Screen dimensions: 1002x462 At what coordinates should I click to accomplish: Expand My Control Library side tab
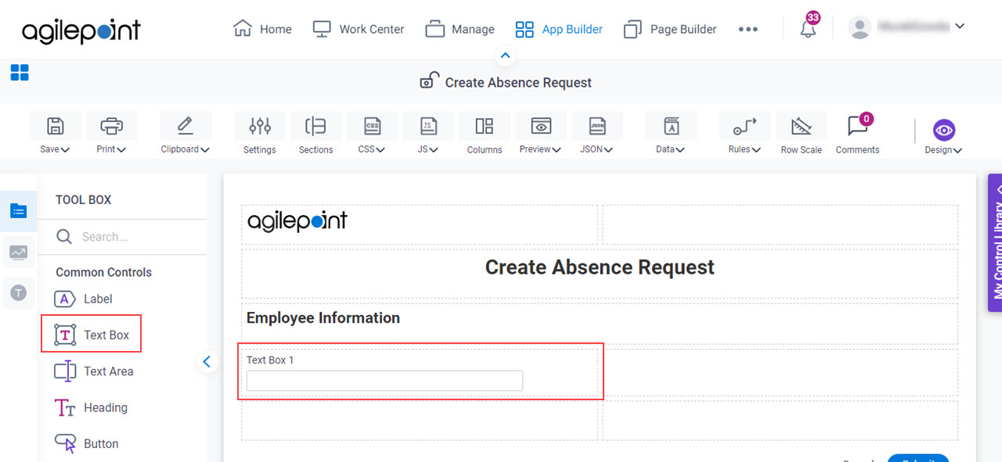(995, 242)
